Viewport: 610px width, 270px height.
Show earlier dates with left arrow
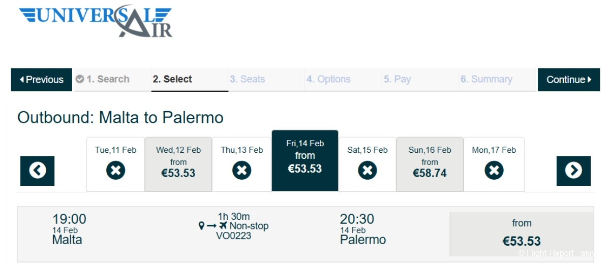tap(37, 171)
